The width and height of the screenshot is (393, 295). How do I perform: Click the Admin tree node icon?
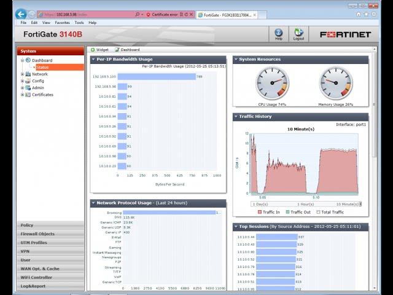pos(28,87)
